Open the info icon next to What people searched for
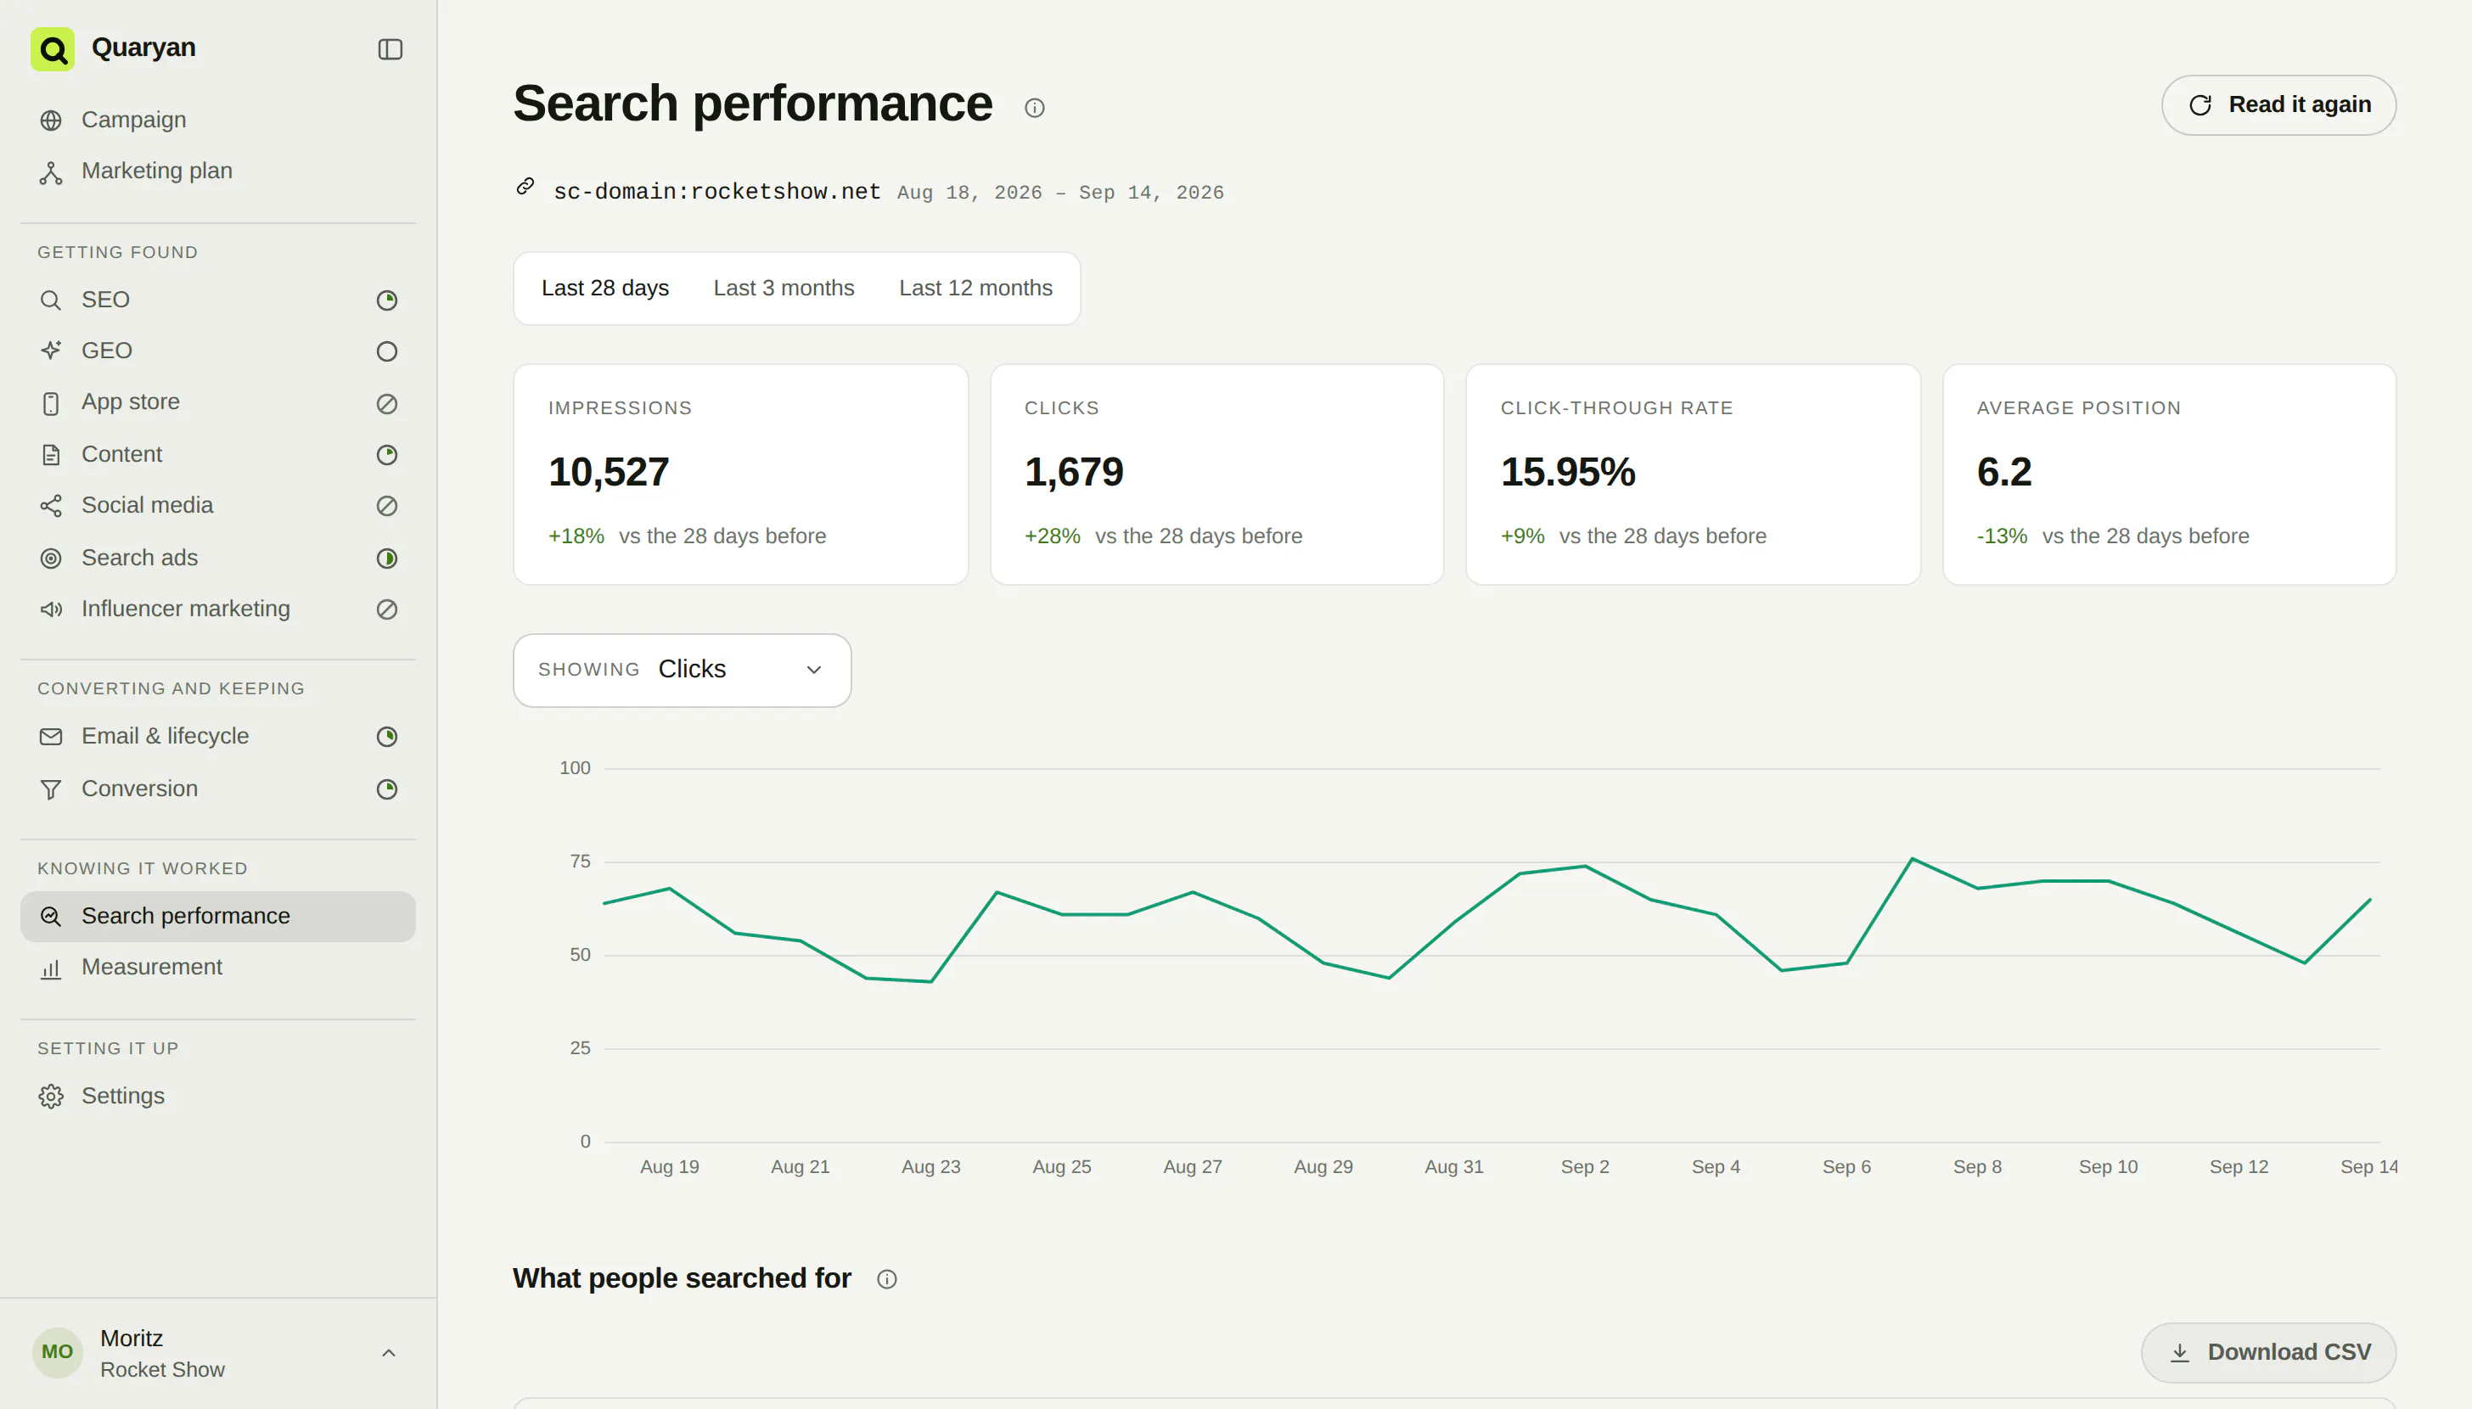The image size is (2472, 1409). (886, 1279)
